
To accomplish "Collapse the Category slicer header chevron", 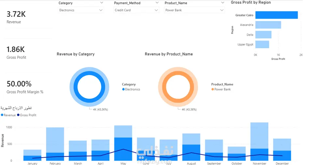I will 101,3.
